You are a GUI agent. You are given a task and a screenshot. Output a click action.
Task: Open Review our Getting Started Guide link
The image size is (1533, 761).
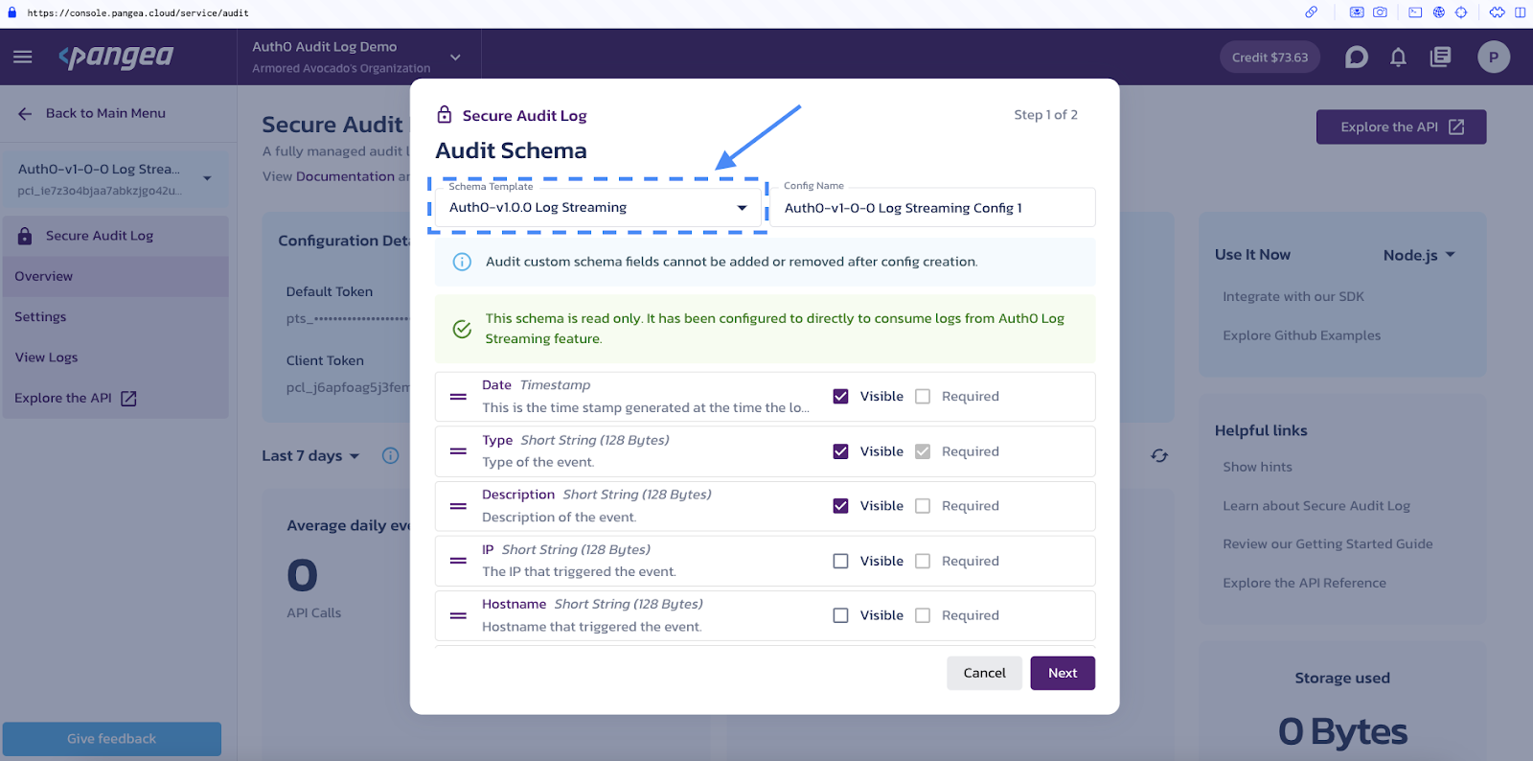(1328, 543)
